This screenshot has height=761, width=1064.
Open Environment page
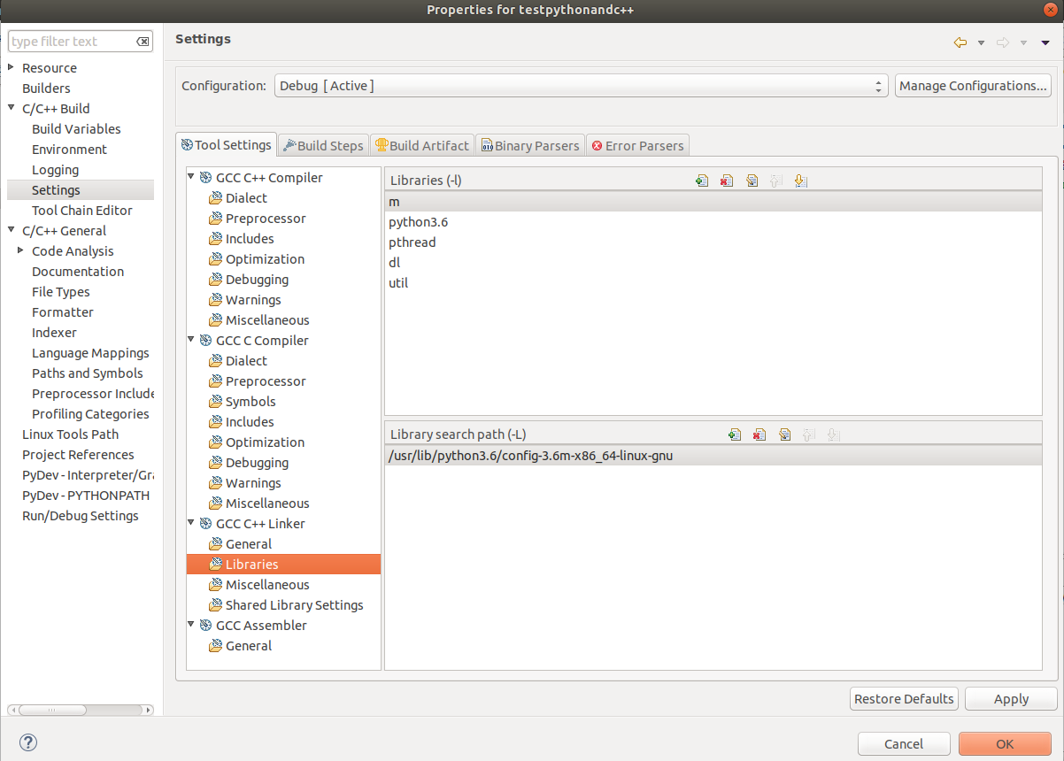69,150
